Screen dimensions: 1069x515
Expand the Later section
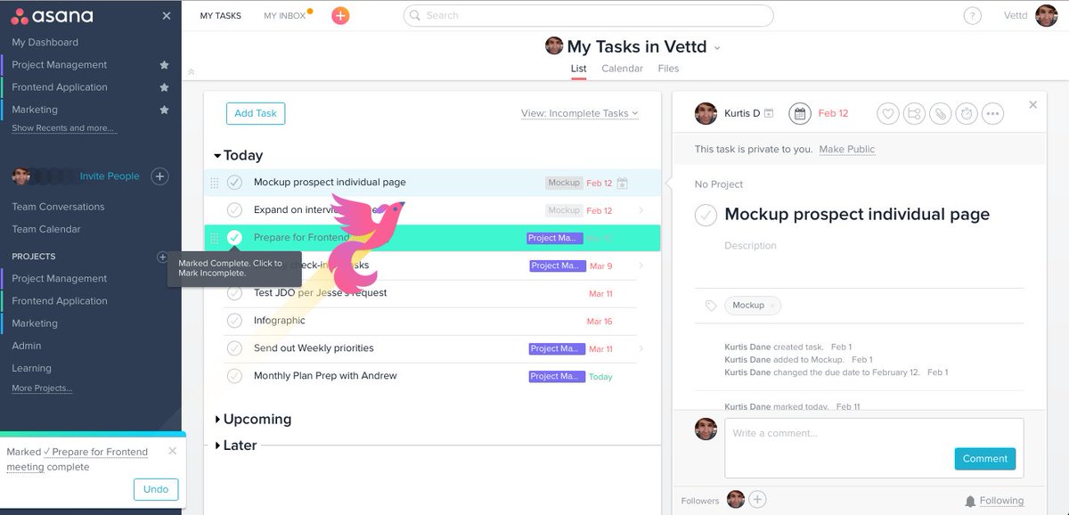pyautogui.click(x=217, y=446)
